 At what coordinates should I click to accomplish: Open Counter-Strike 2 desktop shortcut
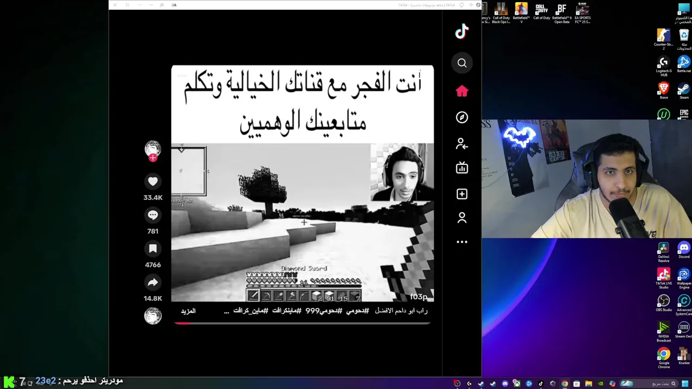[663, 39]
